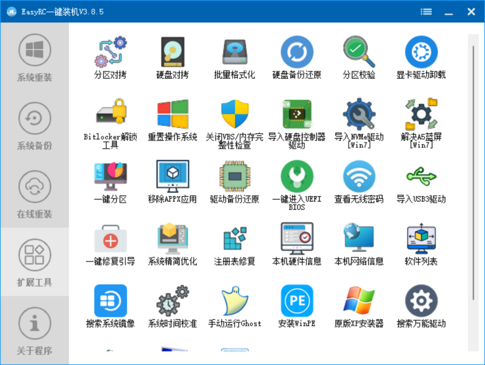Click the vertical scrollbar of tools list
Image resolution: width=485 pixels, height=365 pixels.
pos(473,173)
